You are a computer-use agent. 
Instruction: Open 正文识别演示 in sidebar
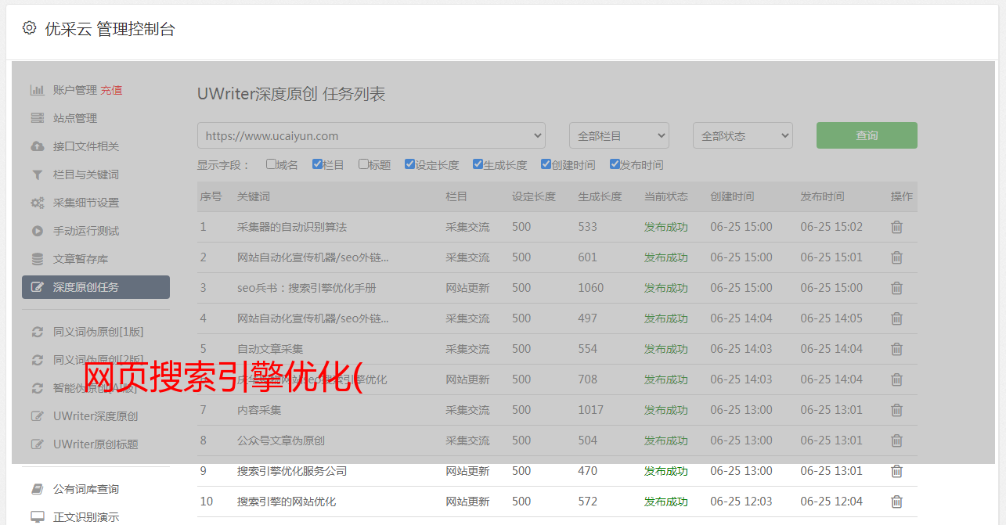[x=86, y=517]
